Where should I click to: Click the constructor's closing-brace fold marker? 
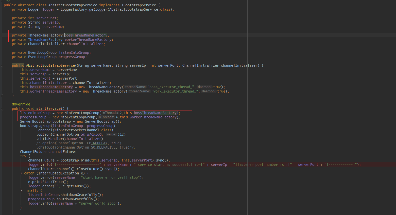point(2,96)
